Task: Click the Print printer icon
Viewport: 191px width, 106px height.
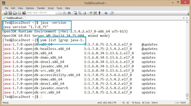Action: coord(84,13)
